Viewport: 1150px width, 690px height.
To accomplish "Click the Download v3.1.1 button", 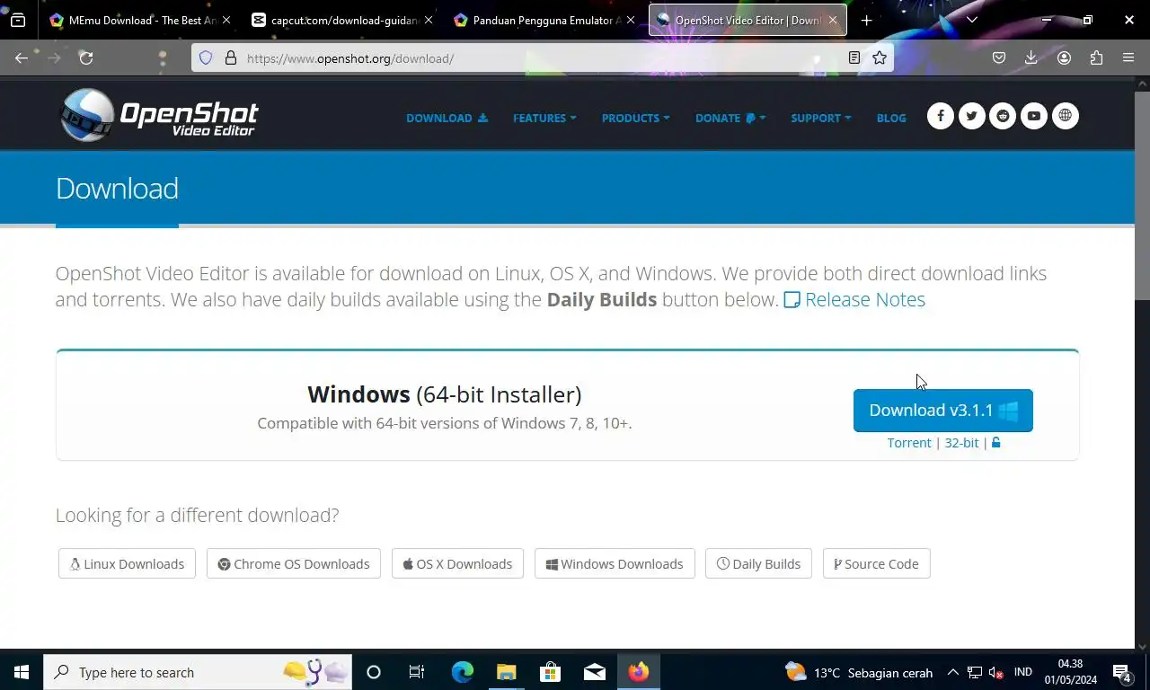I will (x=943, y=411).
